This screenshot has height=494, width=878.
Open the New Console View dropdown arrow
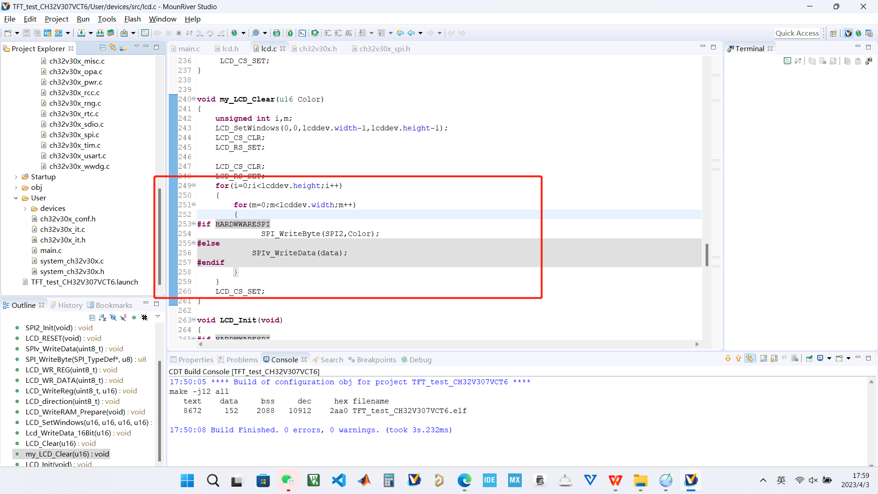click(x=848, y=358)
